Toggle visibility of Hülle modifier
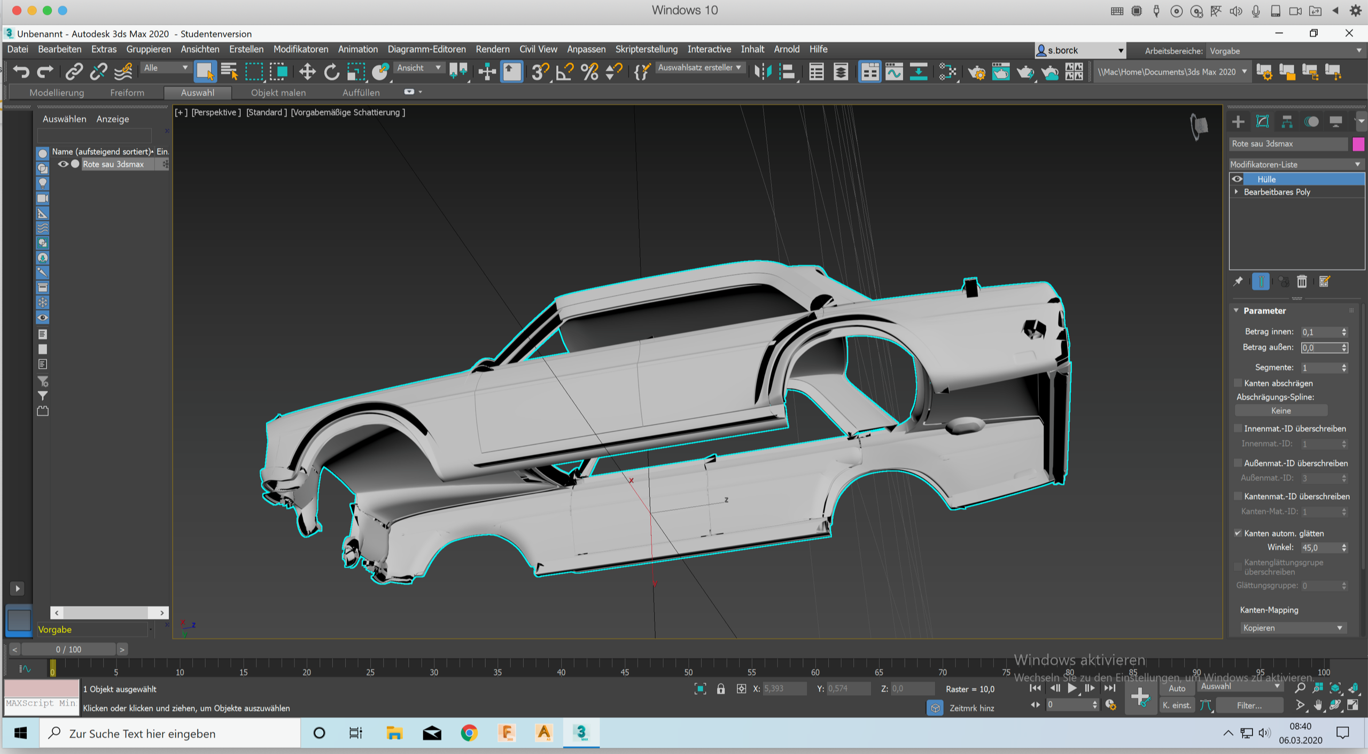The width and height of the screenshot is (1368, 754). 1235,178
